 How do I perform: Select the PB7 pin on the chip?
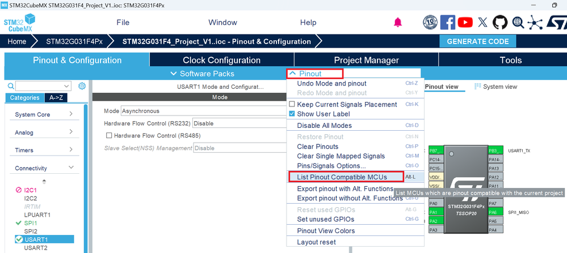click(435, 151)
